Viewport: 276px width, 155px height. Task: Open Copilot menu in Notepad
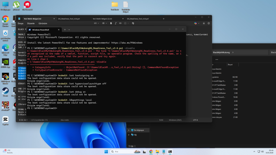(196, 23)
